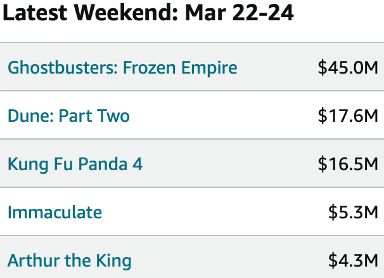Select the $45.0M gross value
This screenshot has height=278, width=384.
348,68
